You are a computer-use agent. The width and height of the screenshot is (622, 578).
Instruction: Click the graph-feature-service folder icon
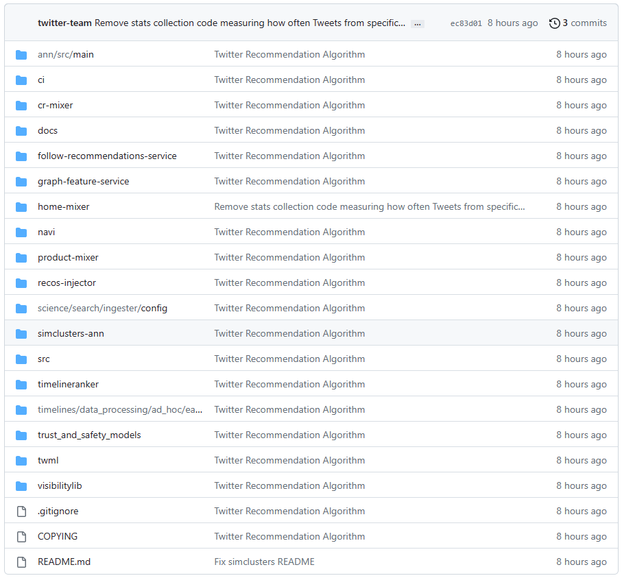click(21, 182)
